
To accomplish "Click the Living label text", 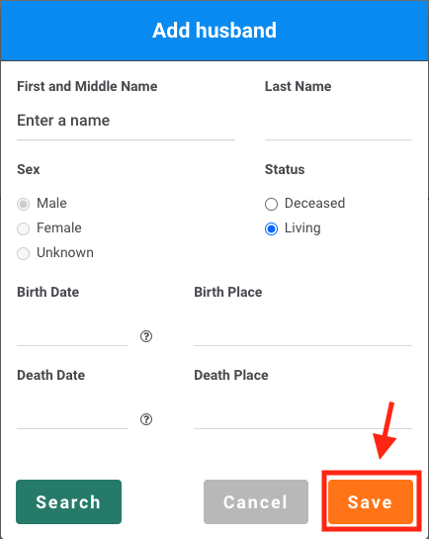I will pyautogui.click(x=302, y=228).
